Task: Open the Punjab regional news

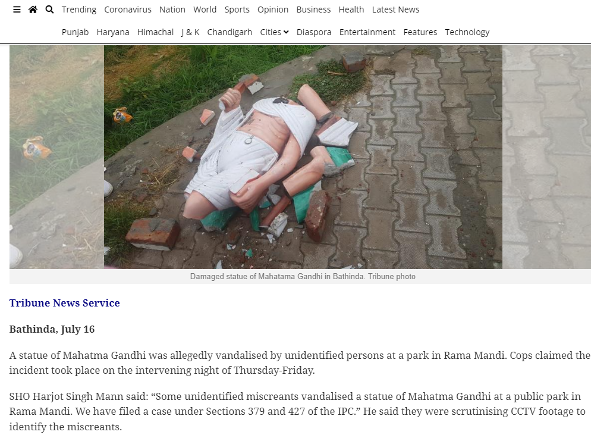Action: coord(76,32)
